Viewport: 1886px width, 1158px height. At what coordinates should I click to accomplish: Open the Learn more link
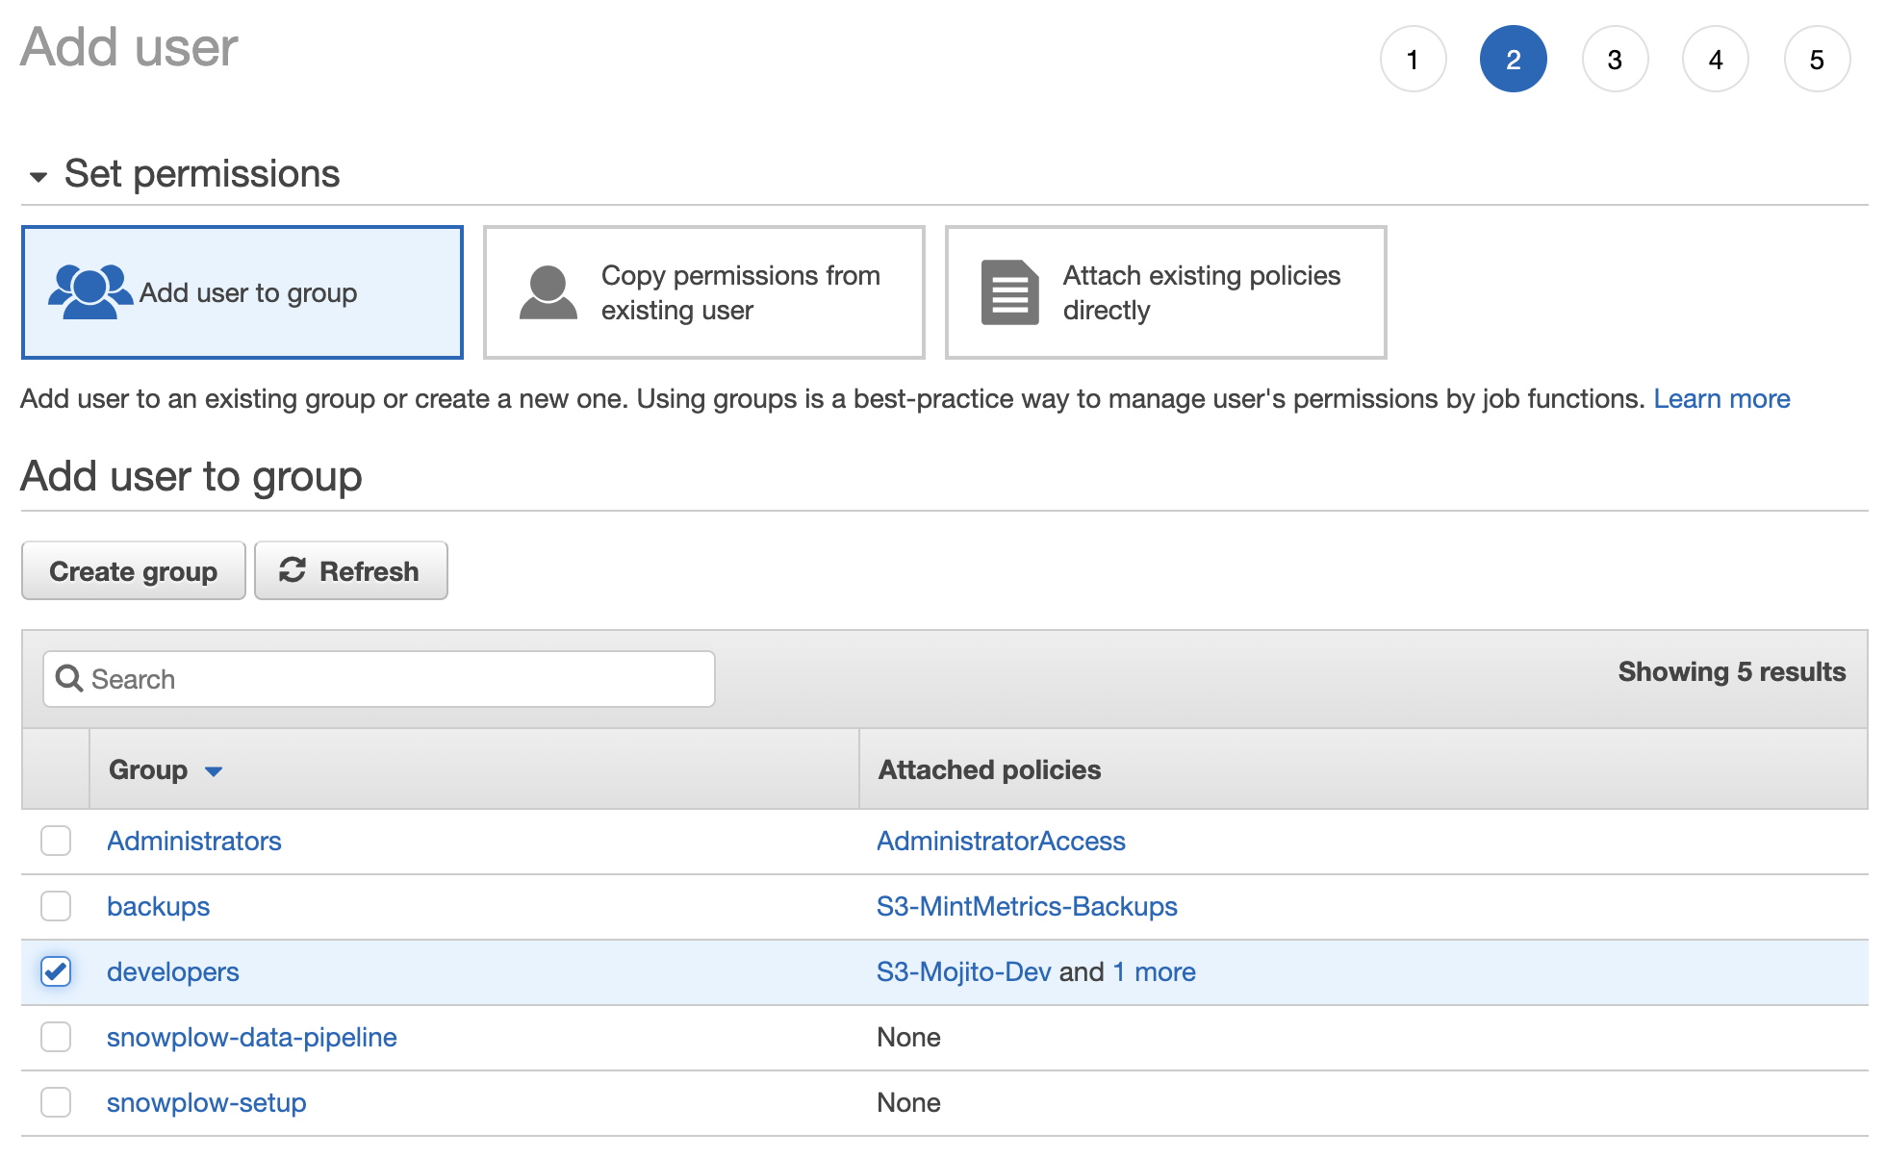pos(1721,398)
